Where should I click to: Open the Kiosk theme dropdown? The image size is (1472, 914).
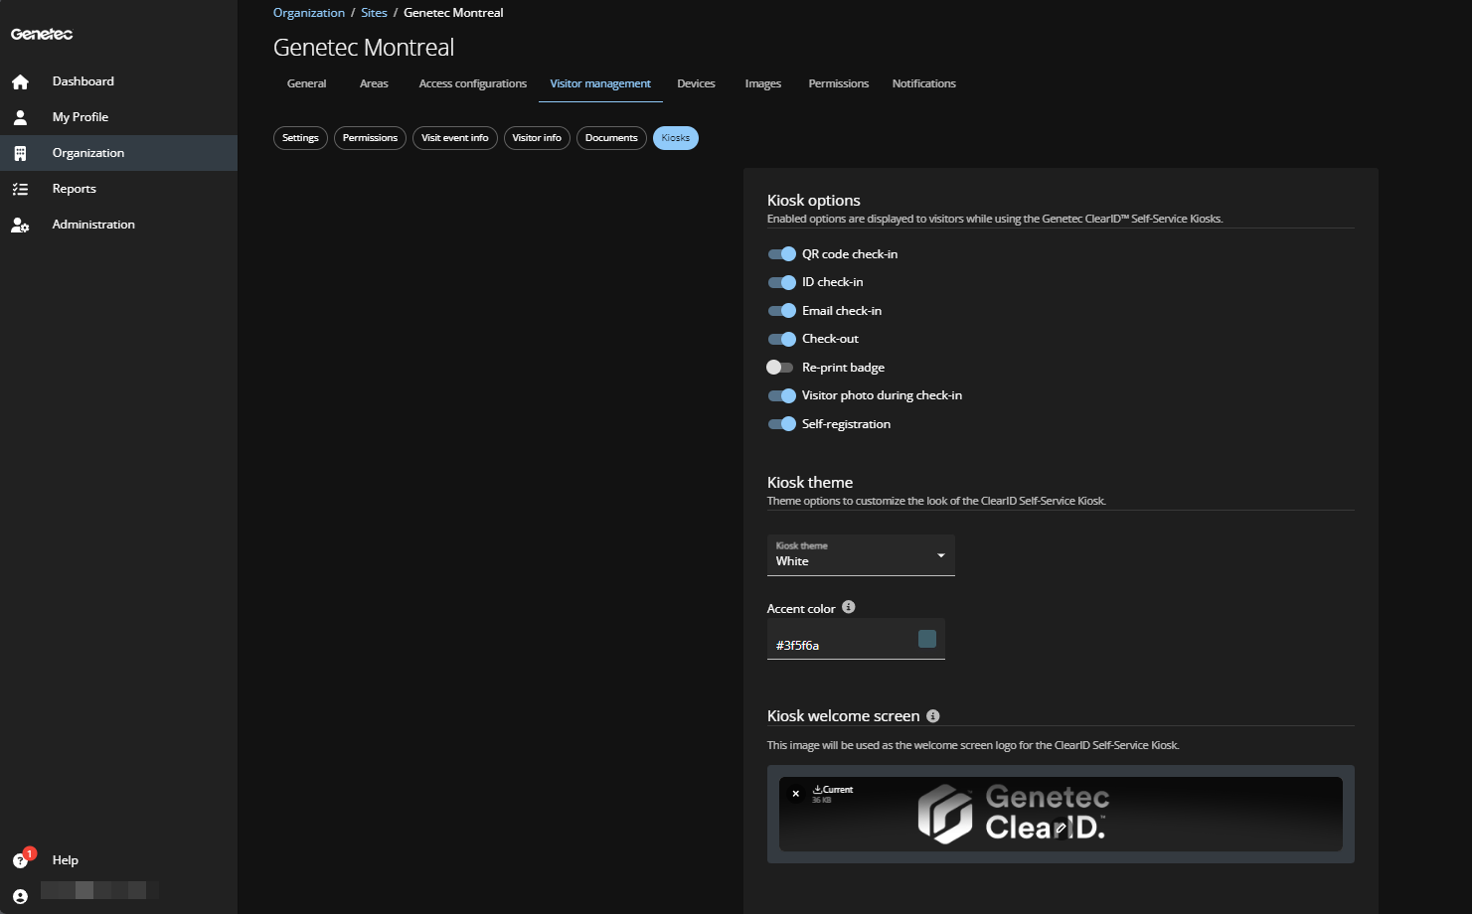click(861, 555)
